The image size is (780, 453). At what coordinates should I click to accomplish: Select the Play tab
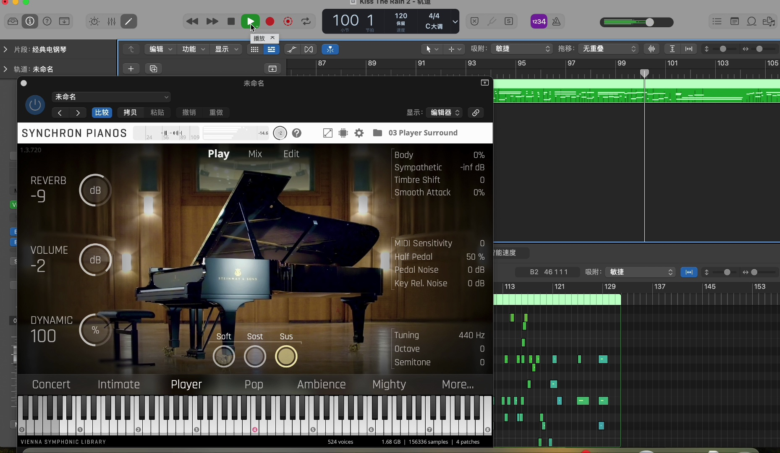[219, 154]
